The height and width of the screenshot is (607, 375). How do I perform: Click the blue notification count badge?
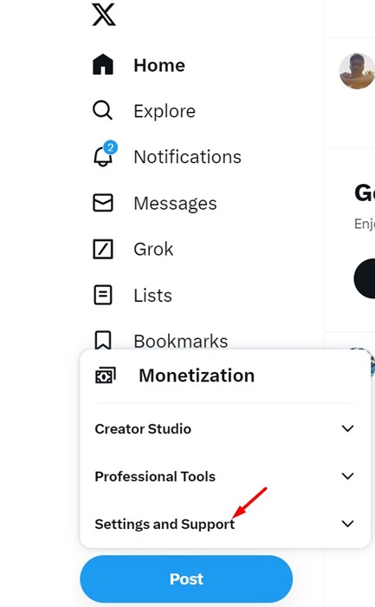click(111, 147)
